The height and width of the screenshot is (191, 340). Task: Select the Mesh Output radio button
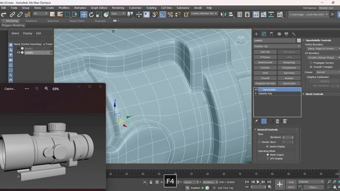[268, 155]
